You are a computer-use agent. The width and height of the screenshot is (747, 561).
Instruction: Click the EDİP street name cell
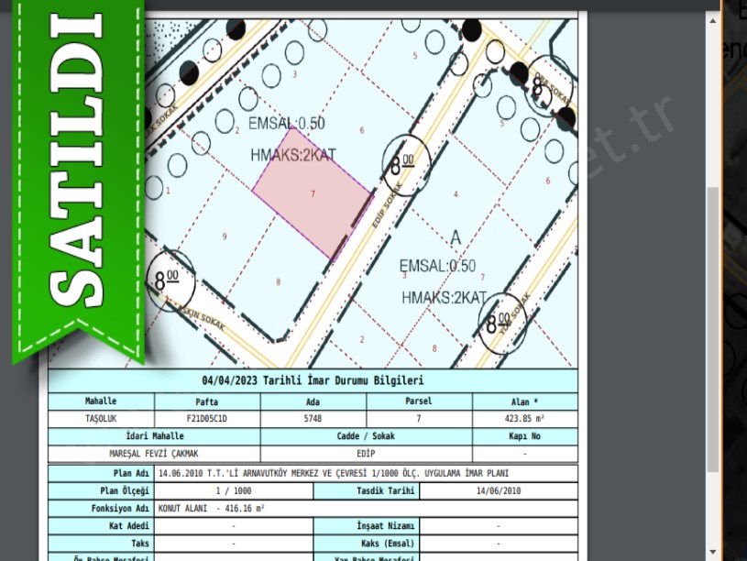pyautogui.click(x=366, y=454)
